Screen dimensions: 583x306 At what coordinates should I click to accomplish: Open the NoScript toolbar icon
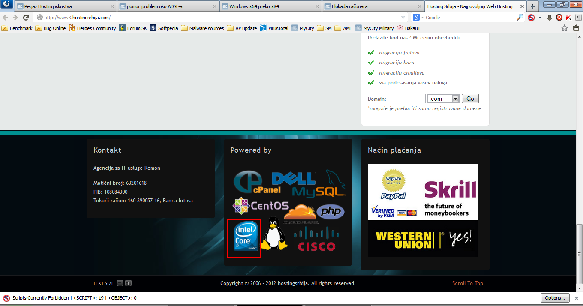tap(531, 18)
